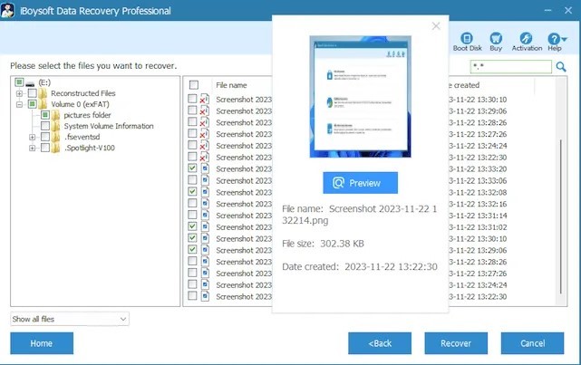Click the file icon of the row dated 13:31:02
The width and height of the screenshot is (581, 365).
[205, 226]
